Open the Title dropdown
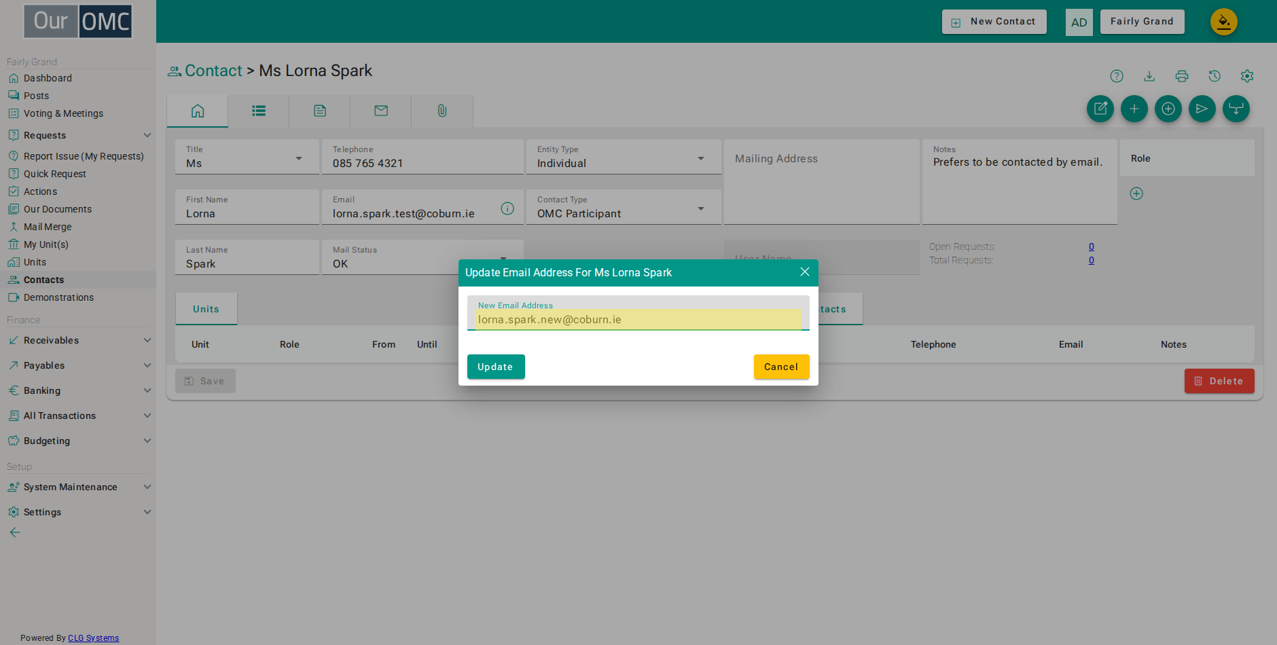Image resolution: width=1277 pixels, height=645 pixels. click(x=247, y=157)
